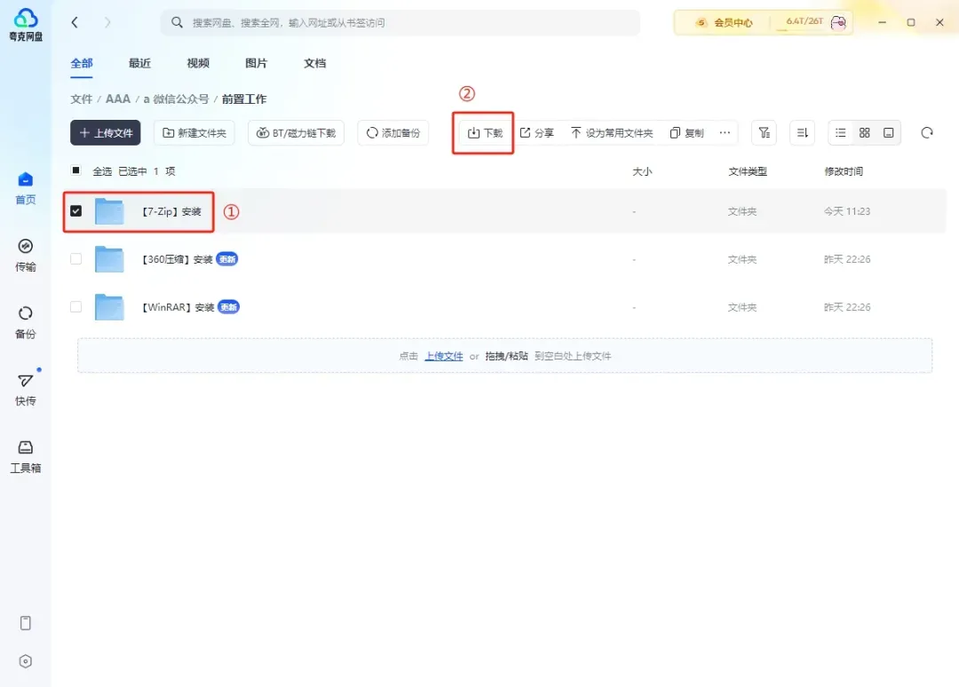Open the 【WinRAR】安装 folder name
Viewport: 959px width, 687px height.
tap(178, 307)
